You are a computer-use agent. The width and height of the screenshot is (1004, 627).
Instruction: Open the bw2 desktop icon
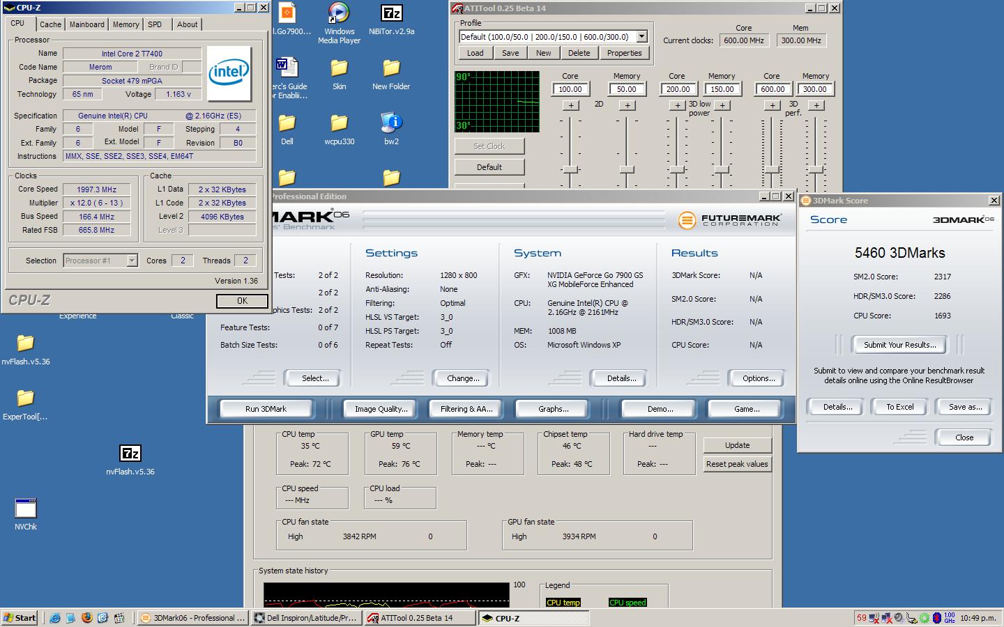coord(391,124)
